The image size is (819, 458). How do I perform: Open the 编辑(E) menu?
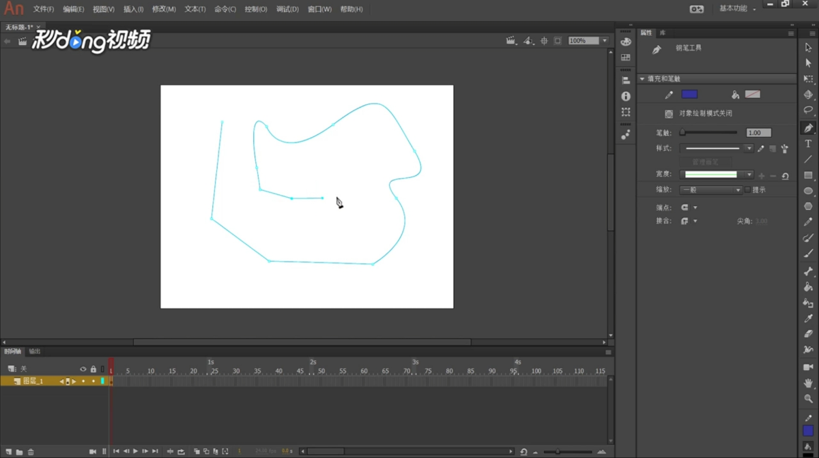point(74,10)
